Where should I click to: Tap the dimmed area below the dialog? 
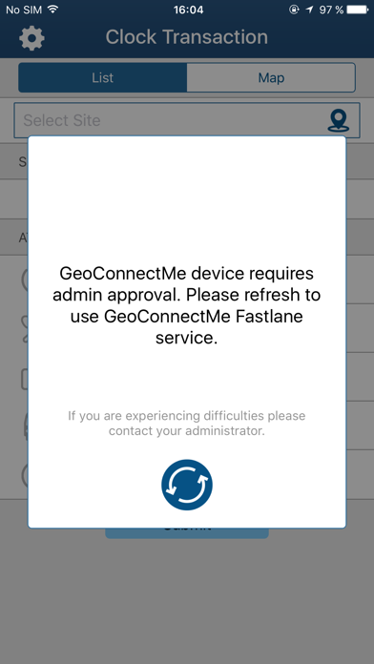(x=187, y=601)
